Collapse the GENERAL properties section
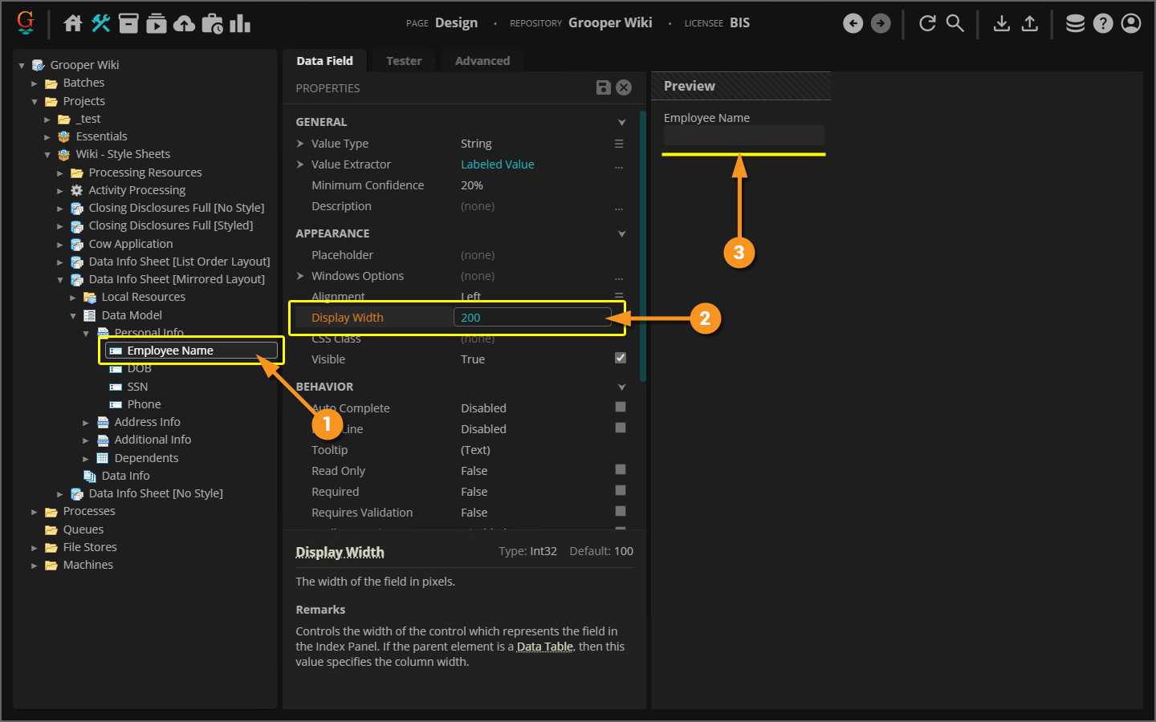The height and width of the screenshot is (722, 1156). (x=621, y=122)
